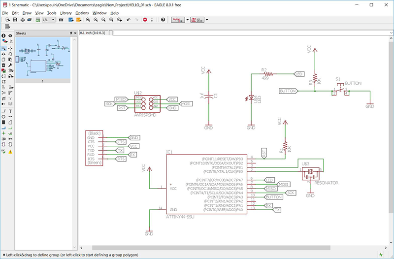Click the red Stop command icon
The width and height of the screenshot is (394, 259).
(145, 20)
